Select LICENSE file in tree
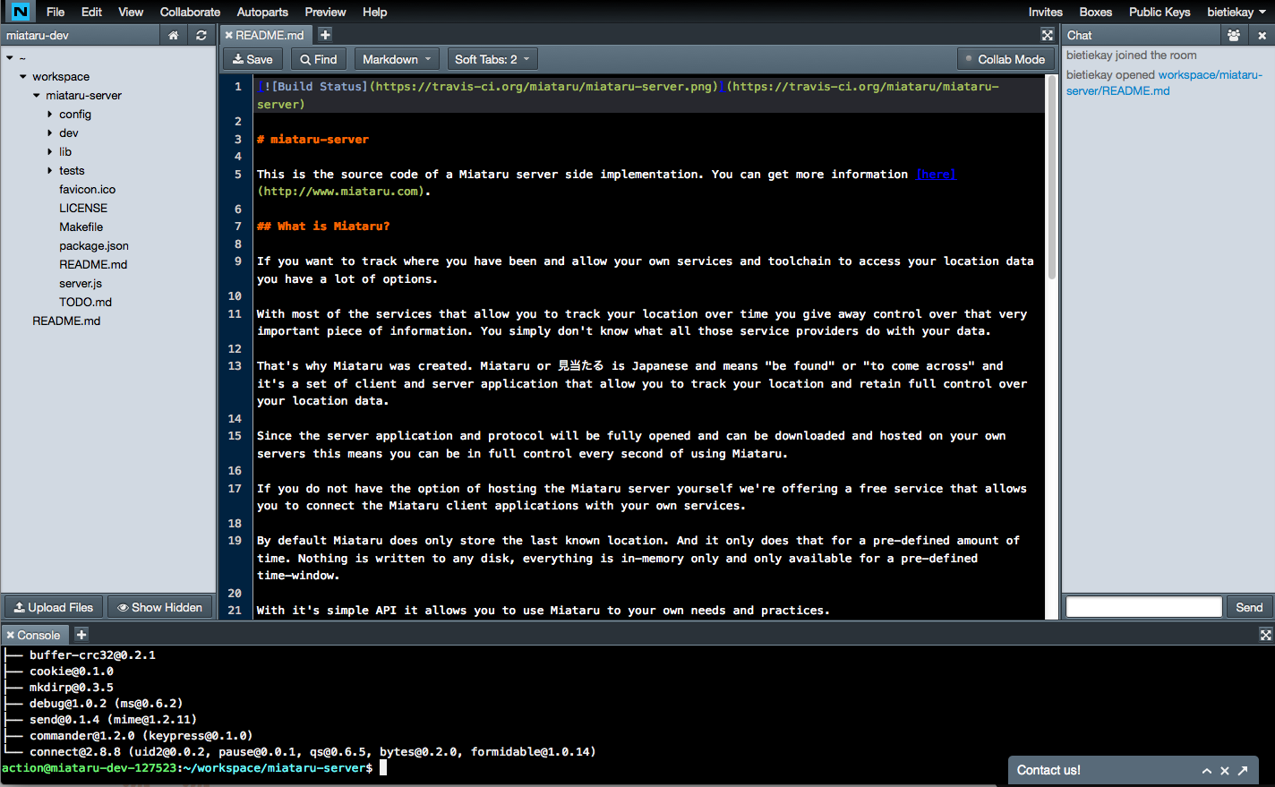This screenshot has width=1275, height=787. 83,209
